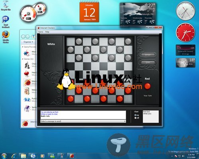199x159 pixels.
Task: Click the CPU meter gadget dial
Action: (28, 14)
